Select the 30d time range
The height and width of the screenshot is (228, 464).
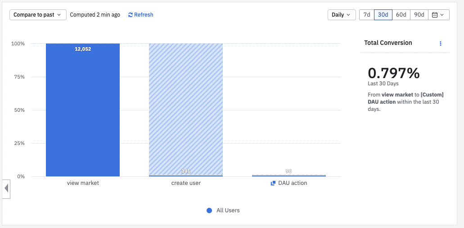coord(383,15)
